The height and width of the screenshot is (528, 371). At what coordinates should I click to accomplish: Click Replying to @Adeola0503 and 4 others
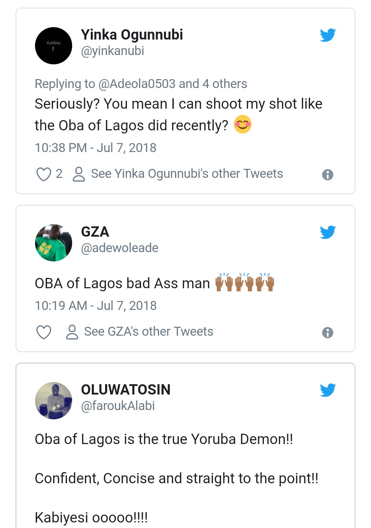coord(141,84)
